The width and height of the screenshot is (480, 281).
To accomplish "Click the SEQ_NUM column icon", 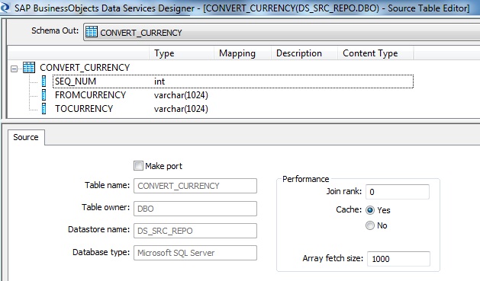I will (x=43, y=81).
